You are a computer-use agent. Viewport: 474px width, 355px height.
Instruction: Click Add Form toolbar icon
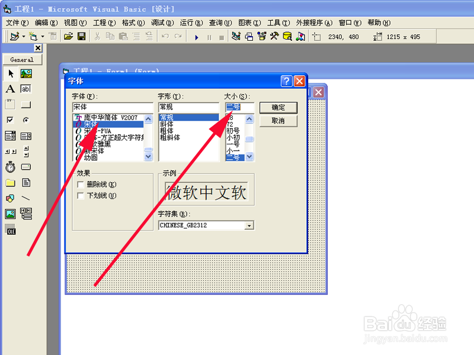point(33,37)
